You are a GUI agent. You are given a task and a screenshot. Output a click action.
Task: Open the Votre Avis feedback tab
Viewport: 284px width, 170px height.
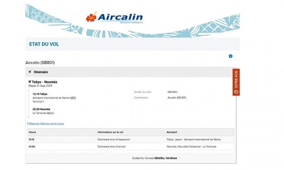(236, 82)
